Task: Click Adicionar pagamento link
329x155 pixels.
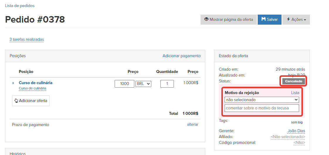Action: (182, 56)
